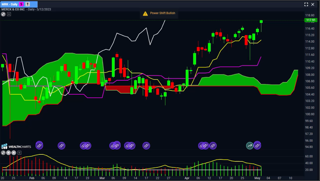Click the 108.00 price axis label
Viewport: 320px width, 181px height.
coord(310,75)
